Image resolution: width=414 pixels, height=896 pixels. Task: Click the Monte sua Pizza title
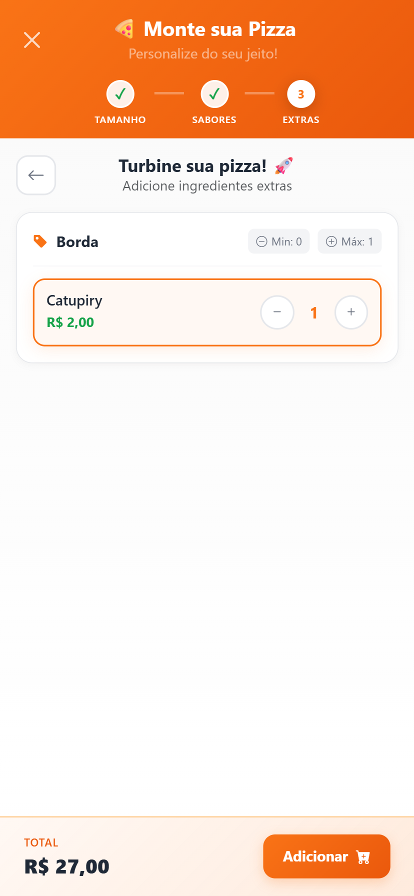point(219,29)
